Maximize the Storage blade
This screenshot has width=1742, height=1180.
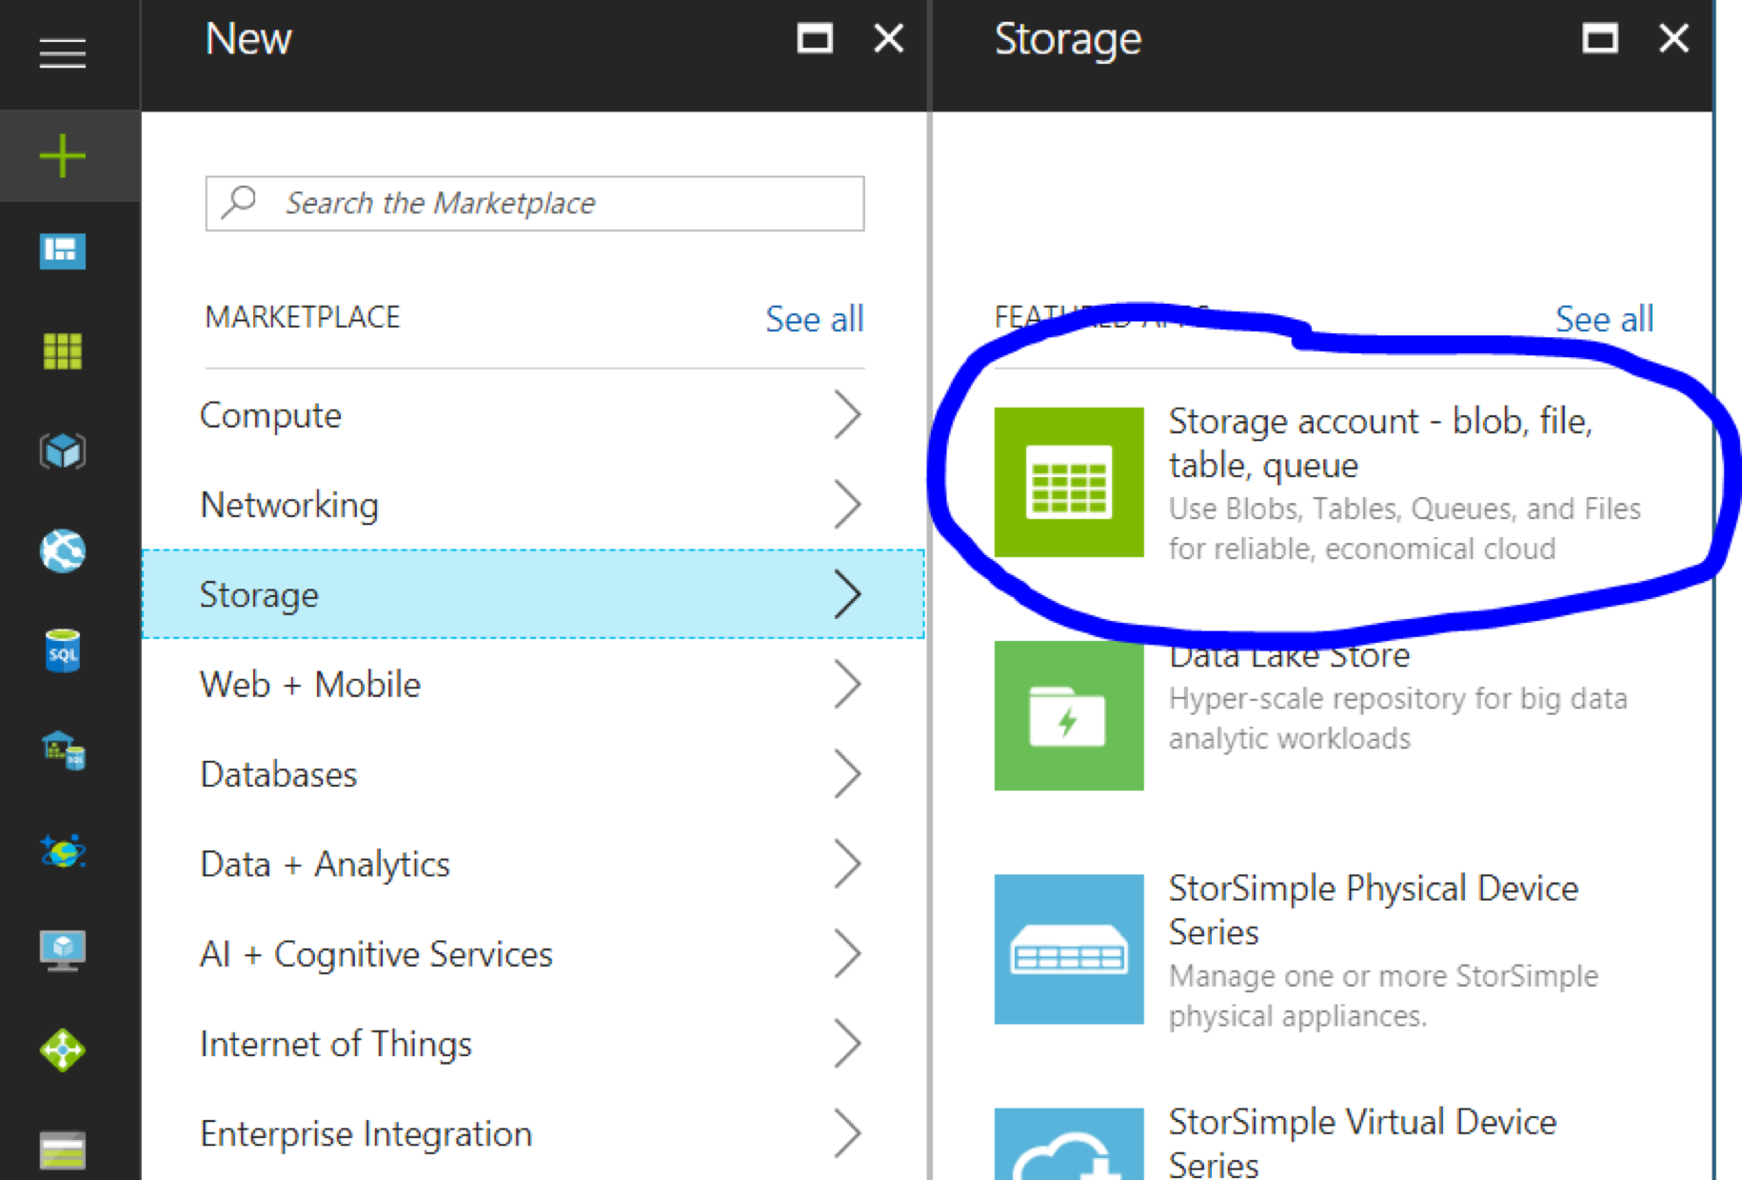(x=1600, y=39)
